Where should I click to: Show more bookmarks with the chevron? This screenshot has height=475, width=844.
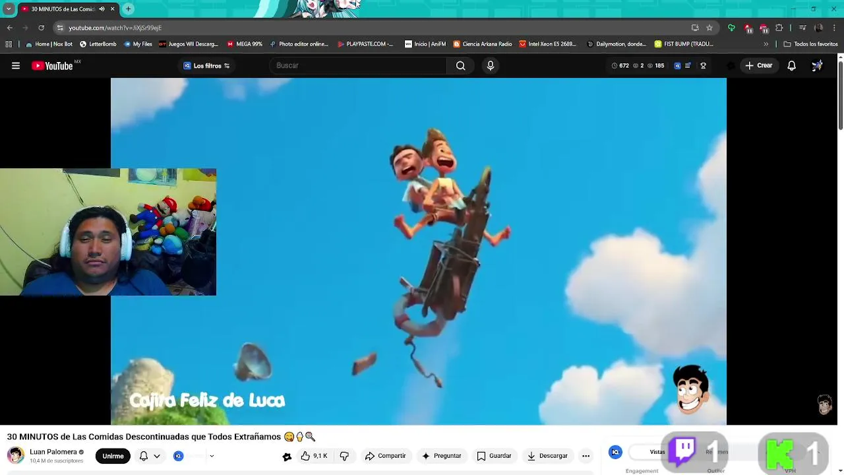(x=766, y=44)
